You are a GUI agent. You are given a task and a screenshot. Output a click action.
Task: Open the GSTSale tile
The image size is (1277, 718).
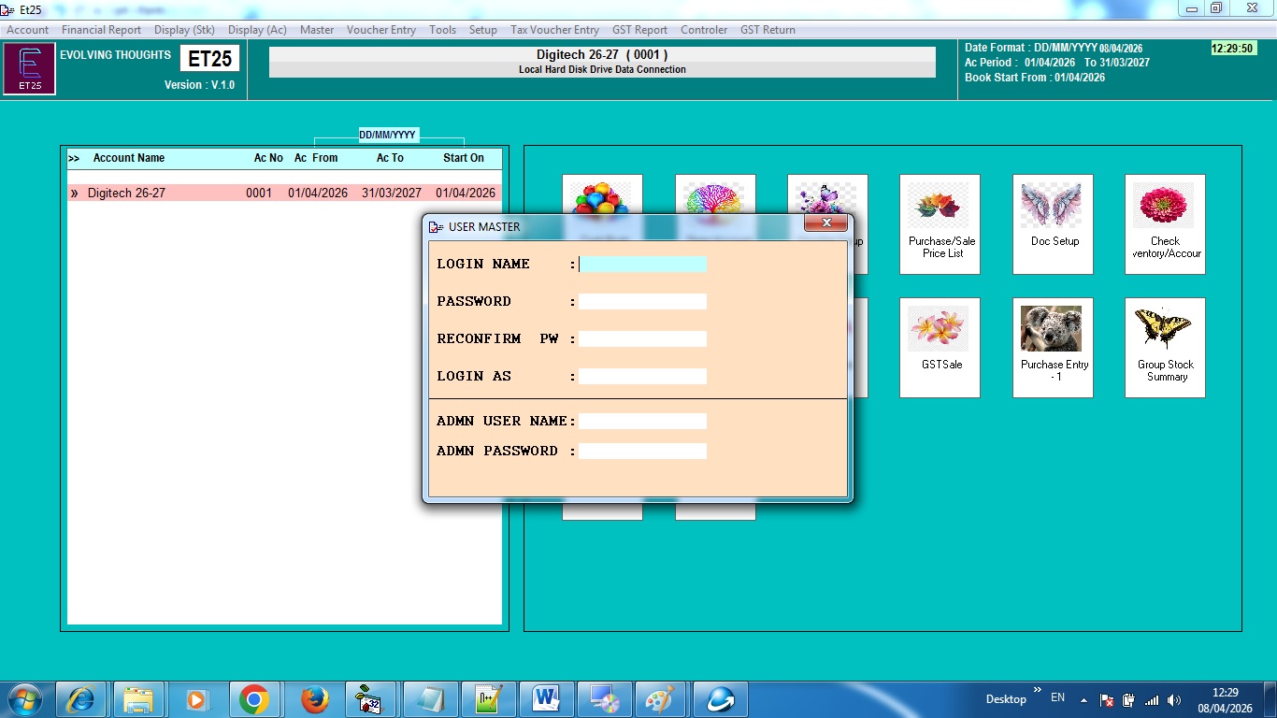point(940,346)
